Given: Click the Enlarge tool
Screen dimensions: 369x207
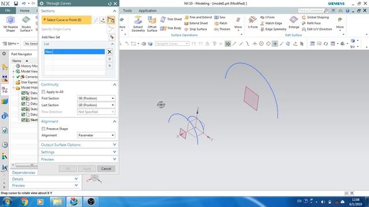Looking at the screenshot, I should tap(294, 22).
